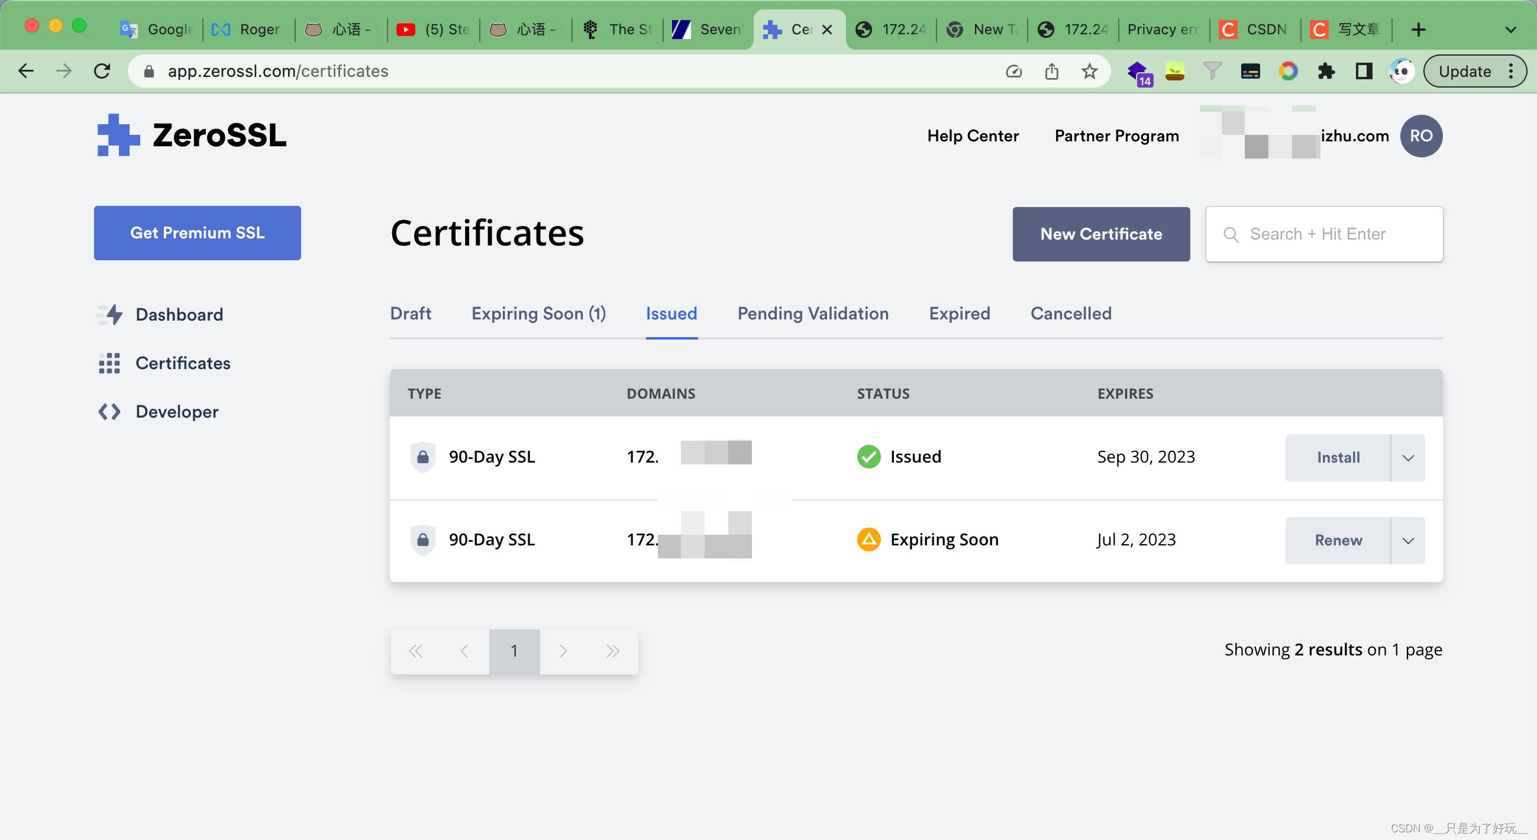Image resolution: width=1537 pixels, height=840 pixels.
Task: Go to Dashboard in sidebar
Action: click(x=160, y=314)
